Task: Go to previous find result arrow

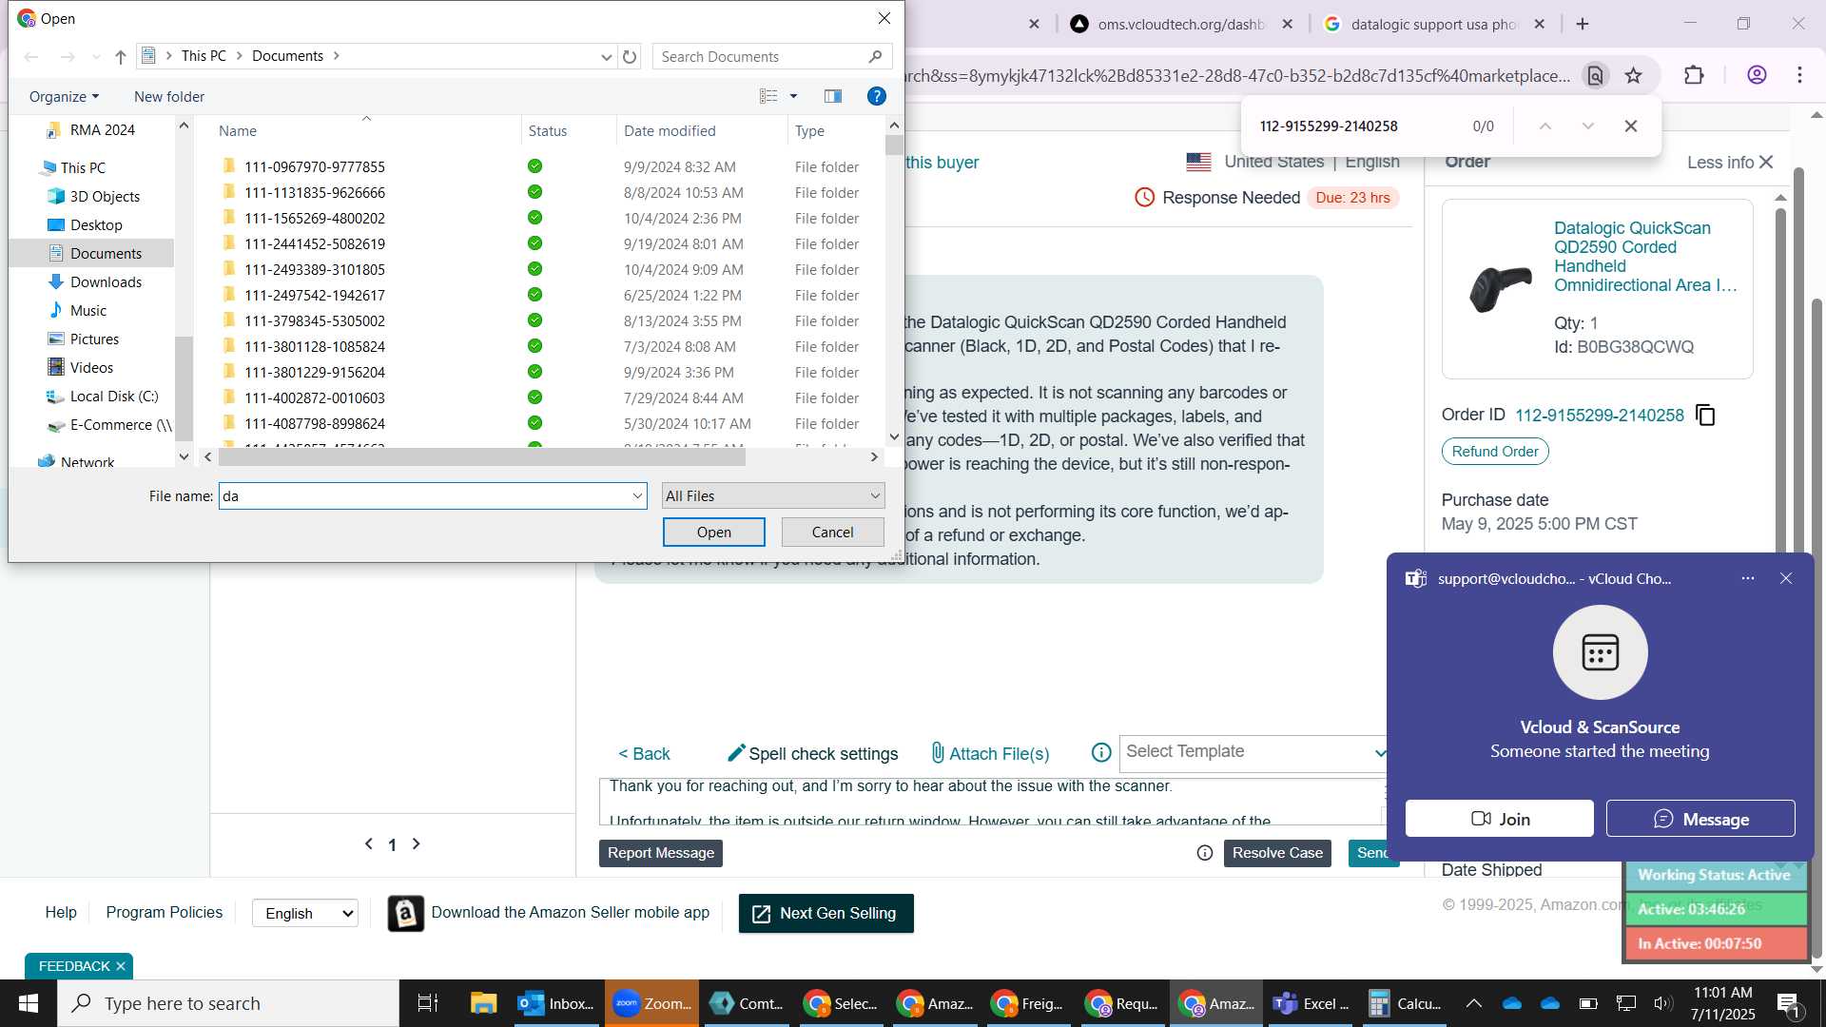Action: (1545, 126)
